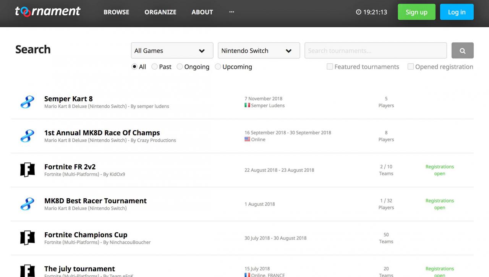
Task: Click date 7 November 2018
Action: click(x=264, y=99)
